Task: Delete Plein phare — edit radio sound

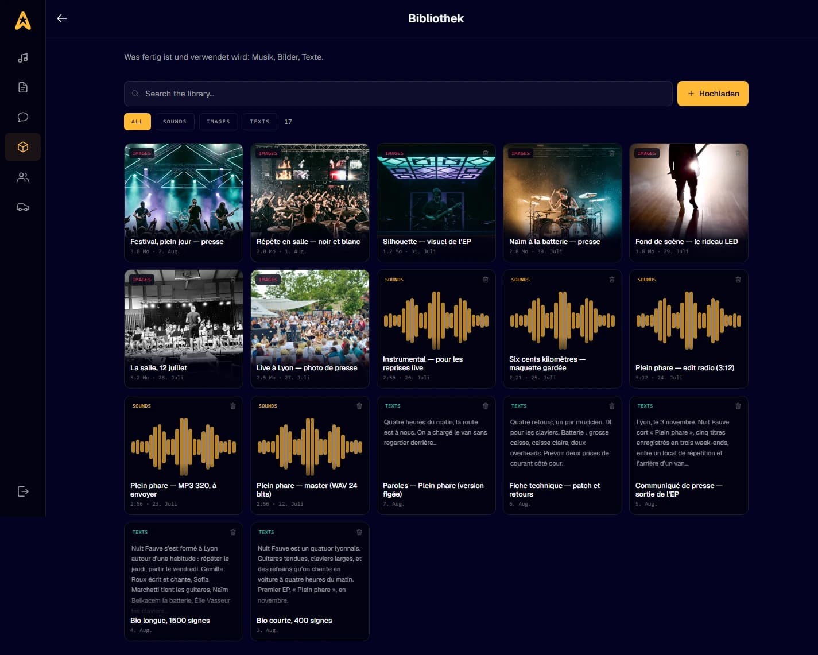Action: (738, 280)
